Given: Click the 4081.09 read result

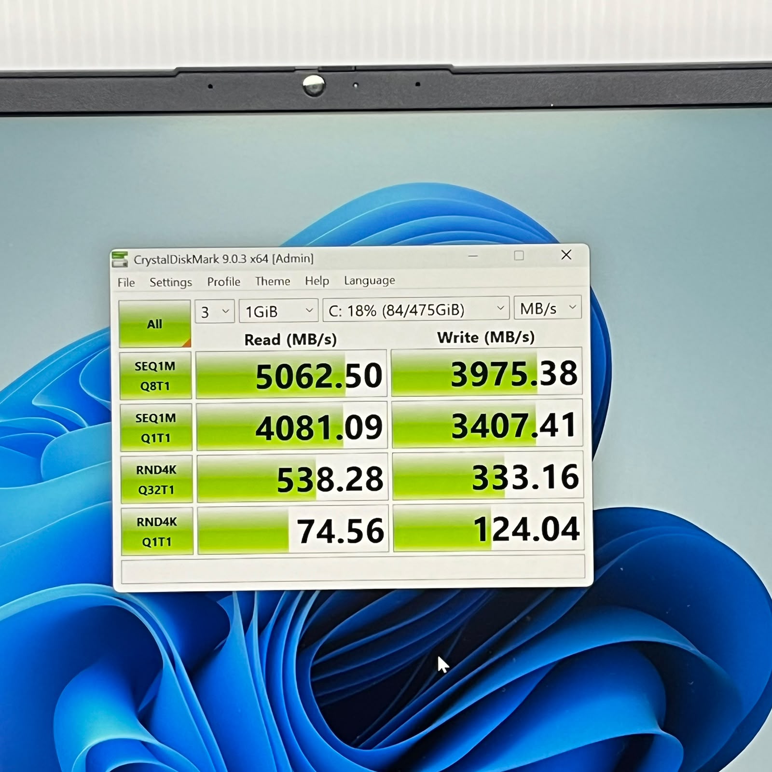Looking at the screenshot, I should (x=292, y=427).
